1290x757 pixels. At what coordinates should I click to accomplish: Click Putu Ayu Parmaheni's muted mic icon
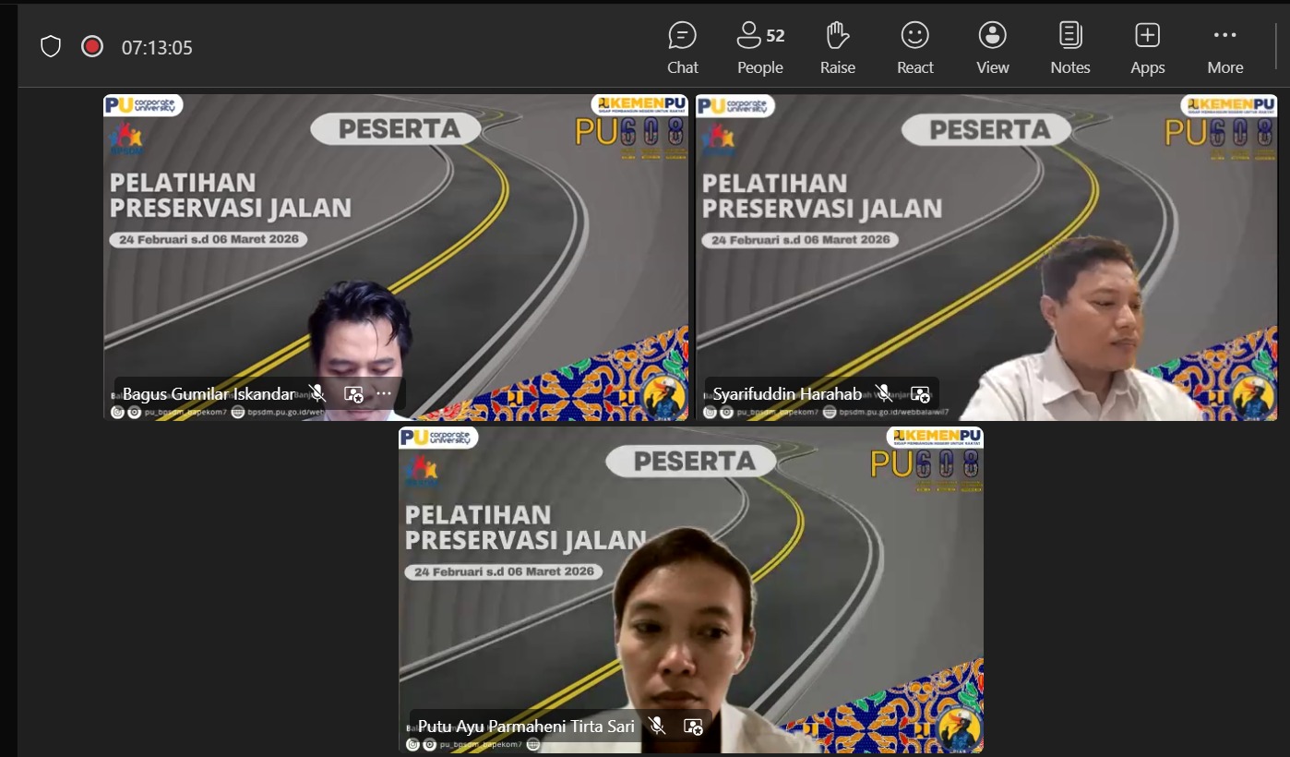[x=656, y=727]
